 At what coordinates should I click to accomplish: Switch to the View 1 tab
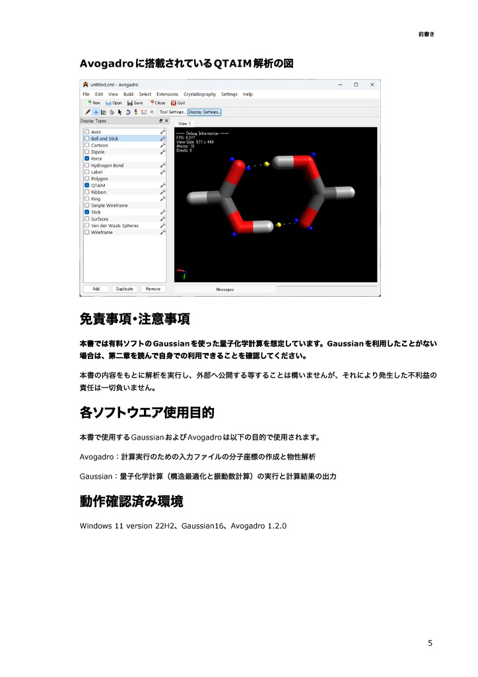[184, 124]
